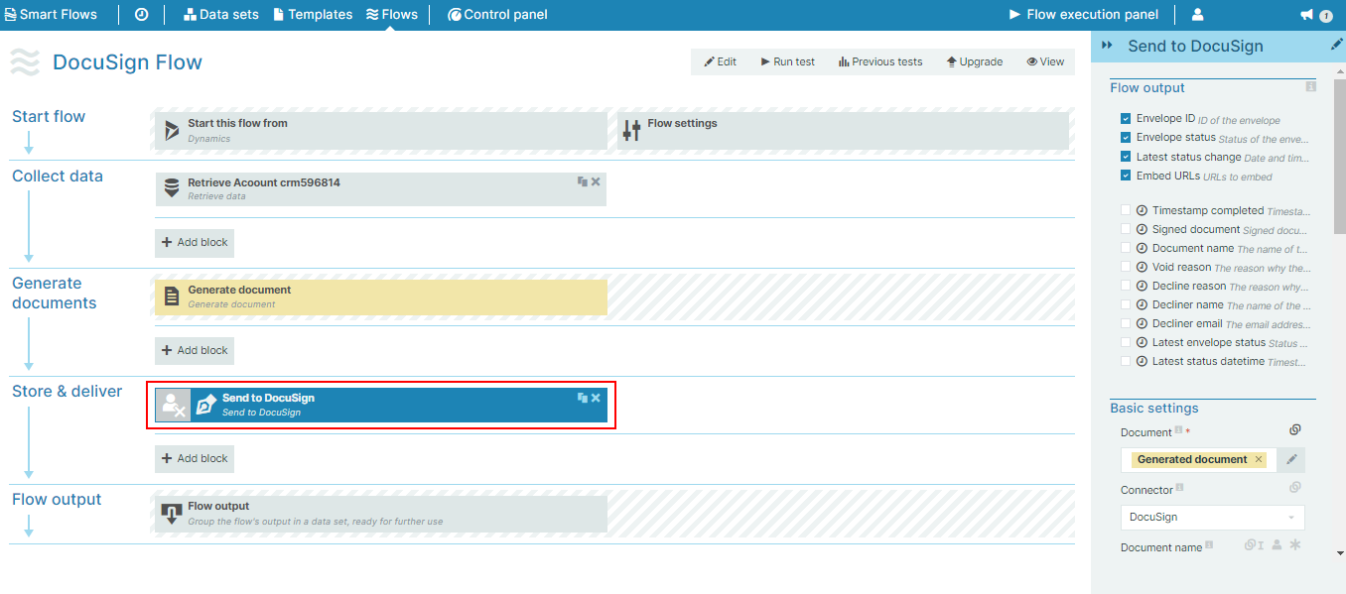This screenshot has height=594, width=1346.
Task: Click the Document field info icon
Action: point(1179,430)
